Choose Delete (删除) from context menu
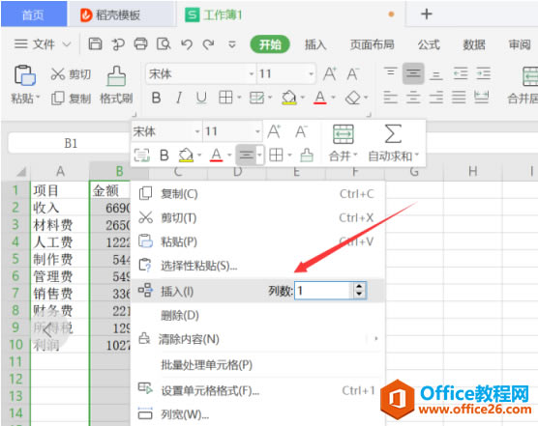 [x=257, y=315]
